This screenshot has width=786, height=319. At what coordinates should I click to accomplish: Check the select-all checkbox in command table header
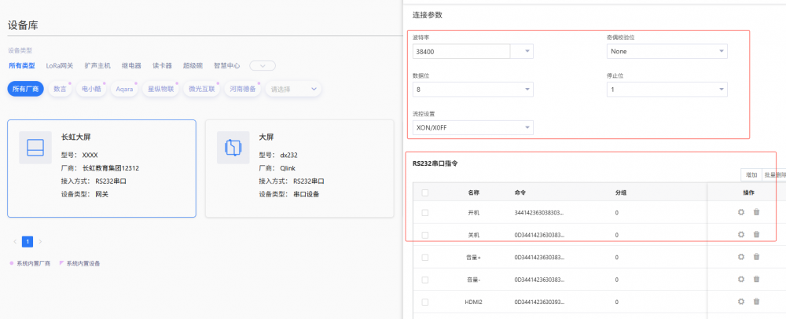pyautogui.click(x=425, y=192)
